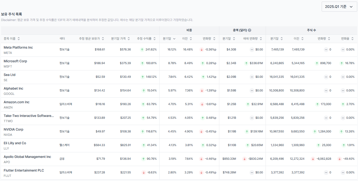This screenshot has height=181, width=358.
Task: Select Flutter Entertainment PLC name
Action: 24,170
